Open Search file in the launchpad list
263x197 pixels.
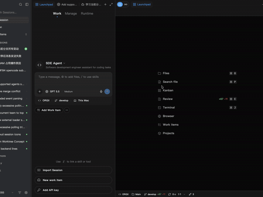(197, 82)
